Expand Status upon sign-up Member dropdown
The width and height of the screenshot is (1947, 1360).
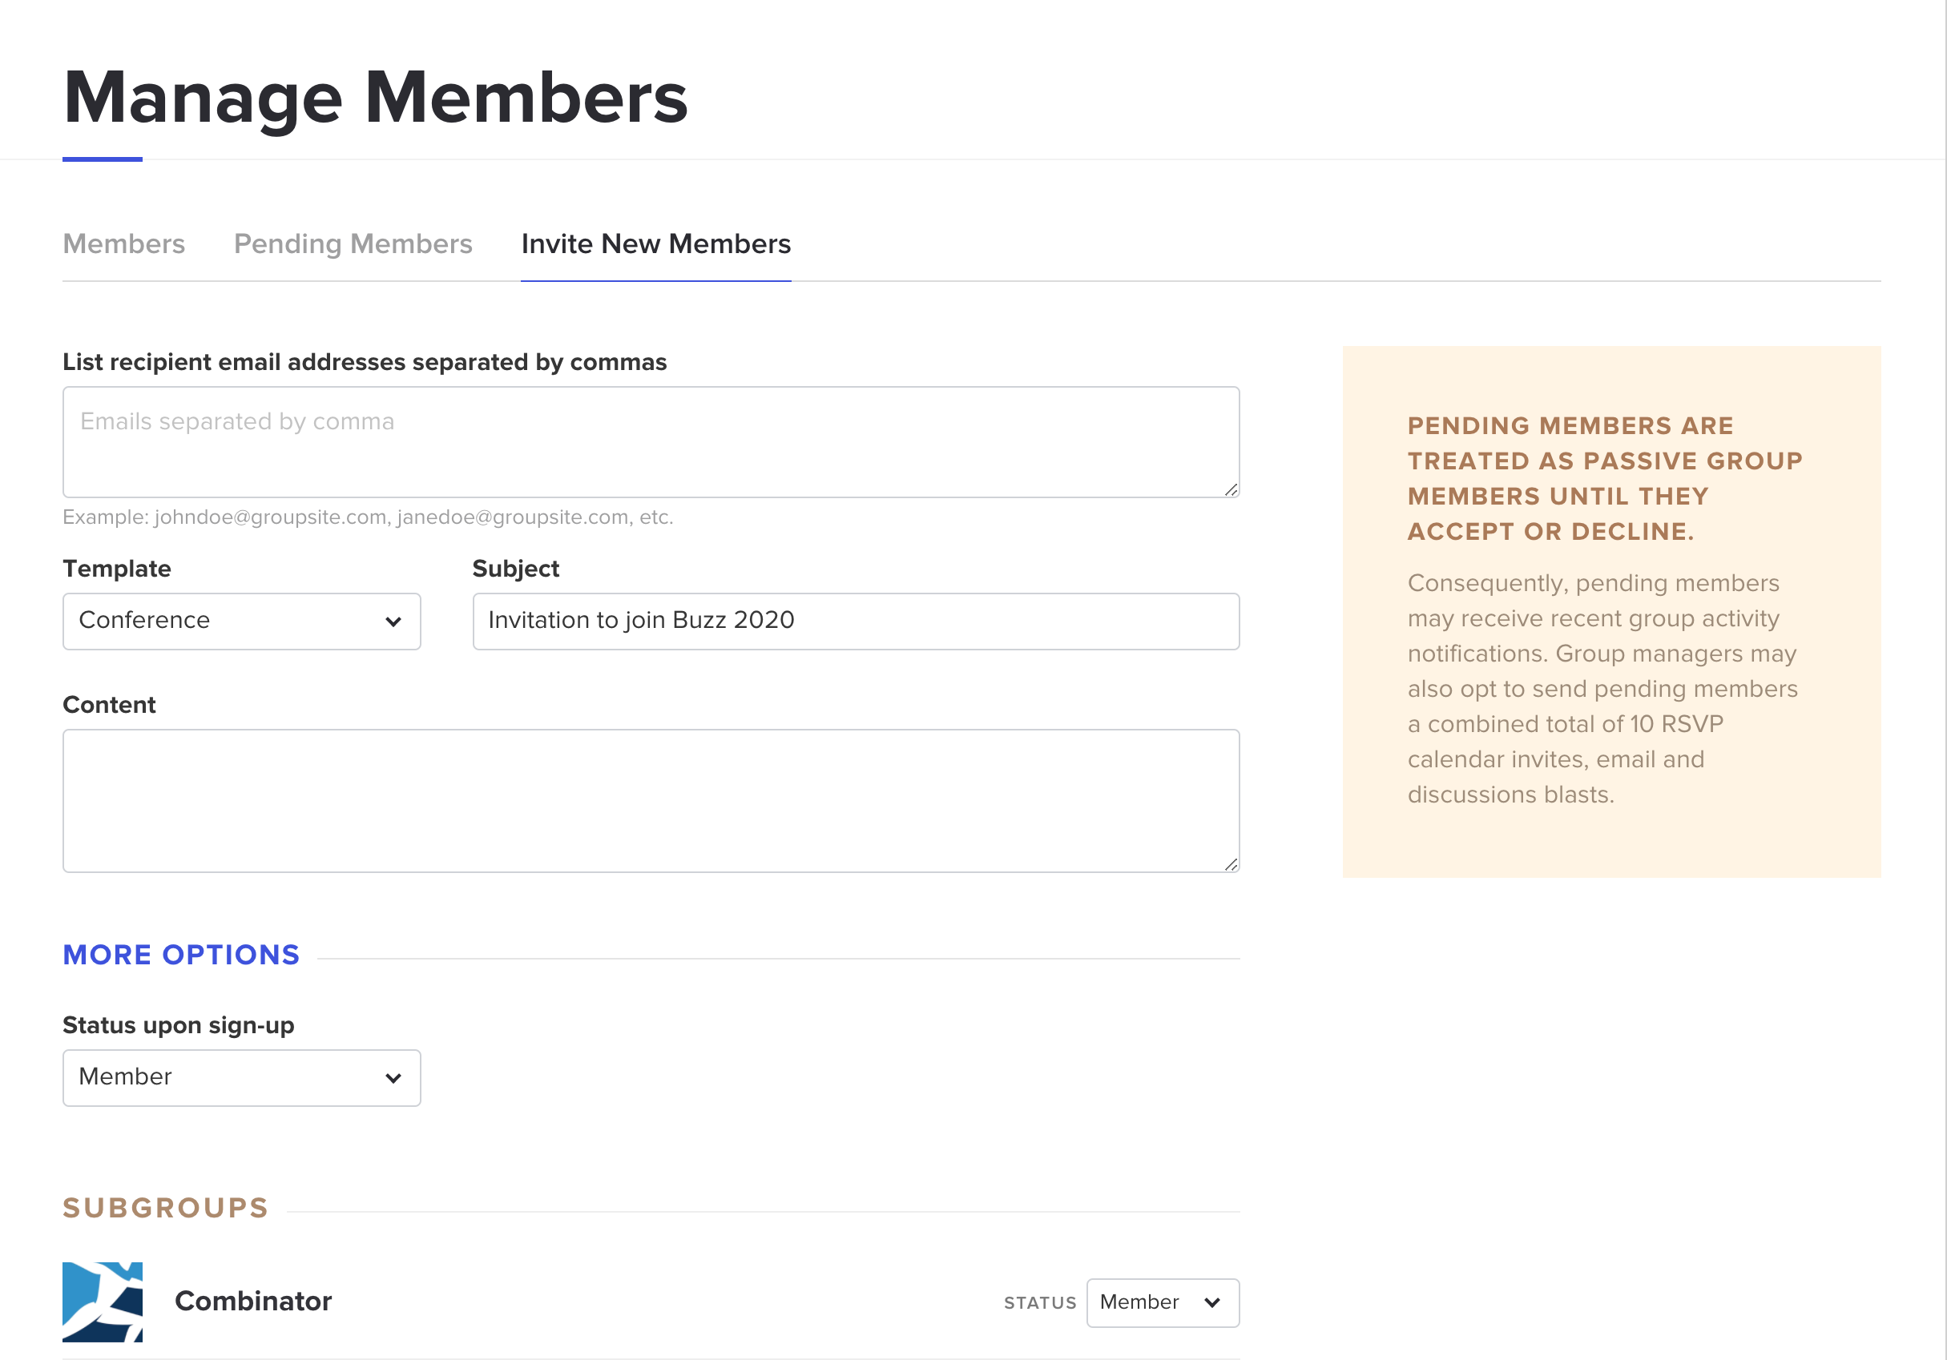[241, 1076]
